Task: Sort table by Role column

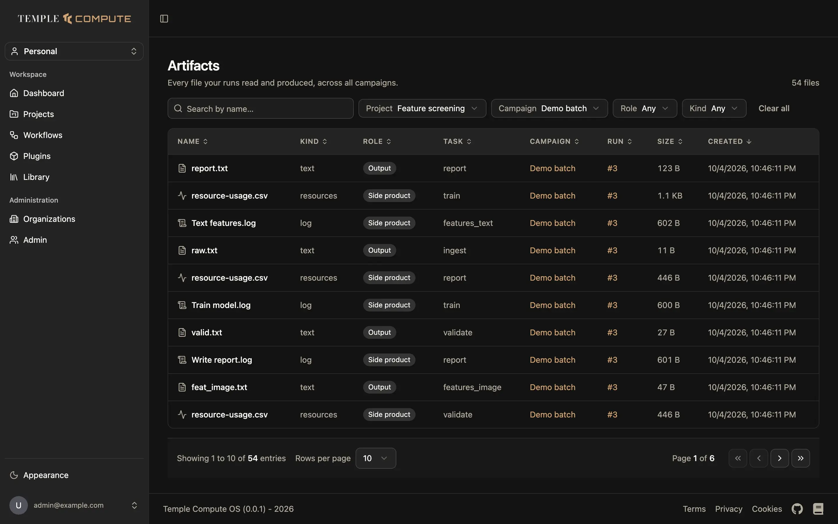Action: pos(377,141)
